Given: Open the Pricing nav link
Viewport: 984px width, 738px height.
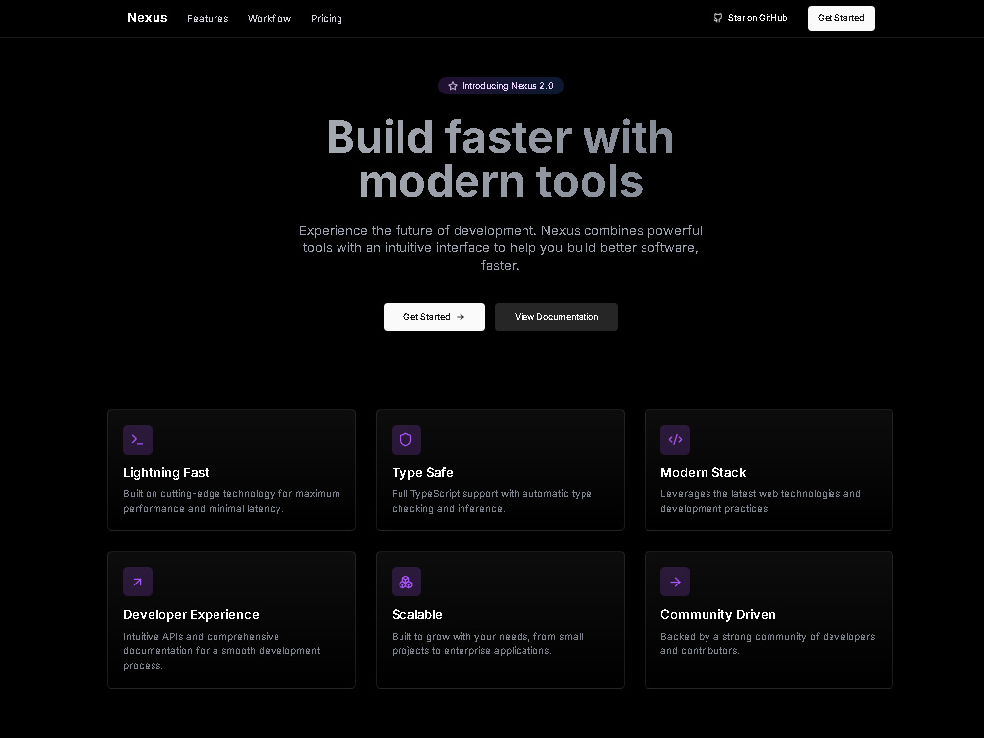Looking at the screenshot, I should (x=327, y=18).
